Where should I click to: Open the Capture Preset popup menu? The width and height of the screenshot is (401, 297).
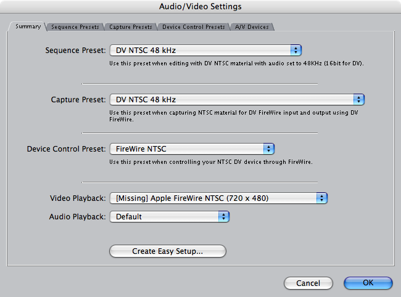click(x=237, y=100)
